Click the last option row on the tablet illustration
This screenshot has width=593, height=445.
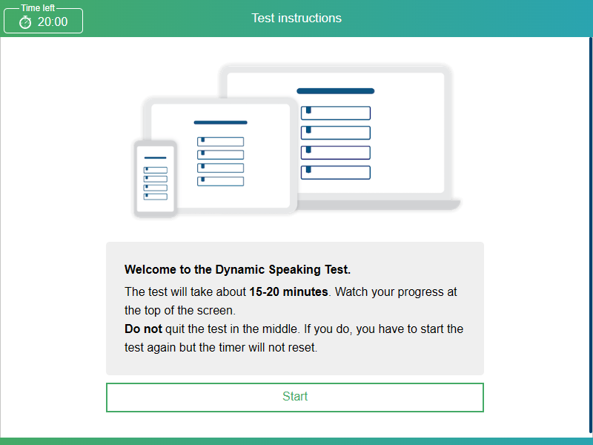tap(220, 182)
